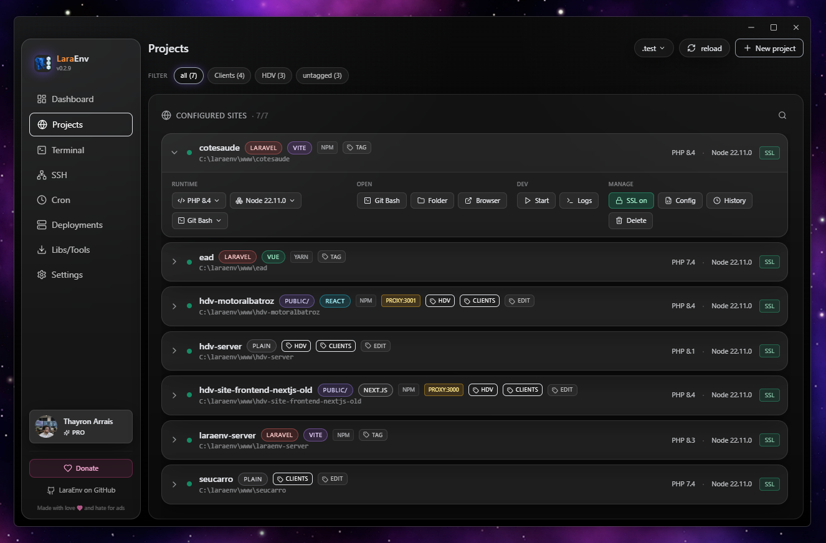Expand the laraenv-server project row
Image resolution: width=826 pixels, height=543 pixels.
pyautogui.click(x=174, y=440)
